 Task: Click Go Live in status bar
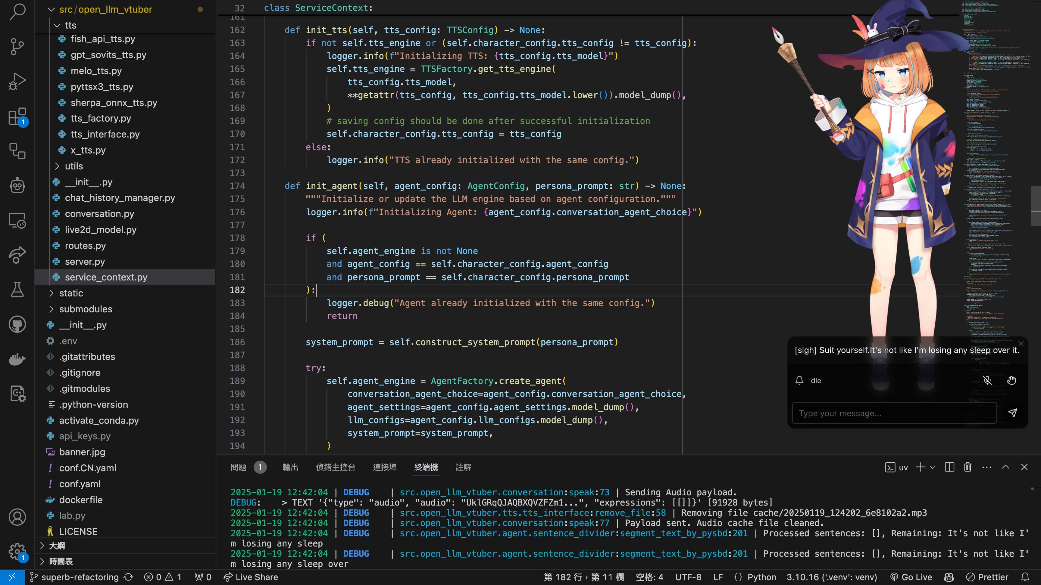(x=911, y=577)
